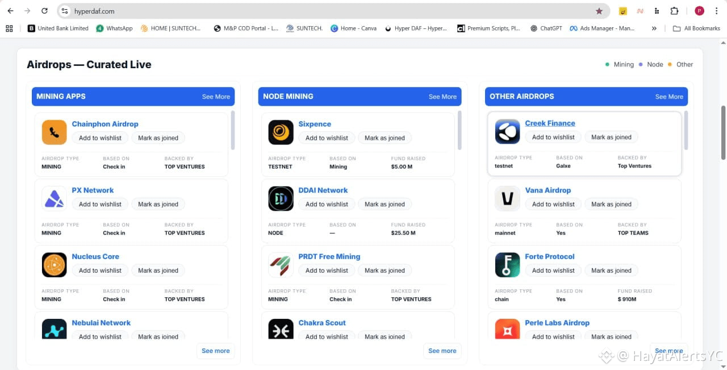Screen dimensions: 727x370
Task: Open the Nebulai Network logo icon
Action: click(54, 329)
